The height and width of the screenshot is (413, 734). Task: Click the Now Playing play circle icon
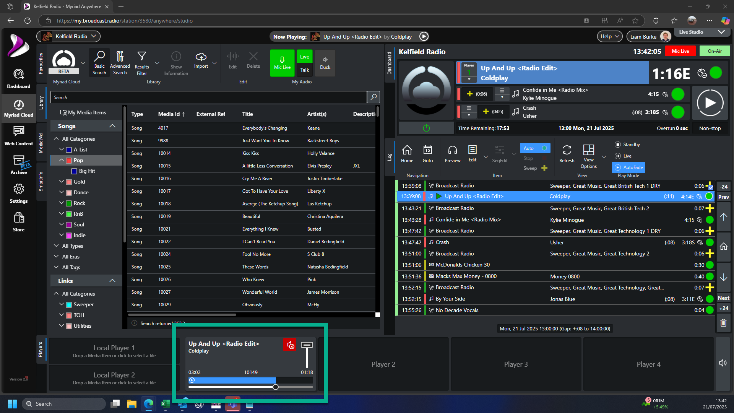pyautogui.click(x=424, y=36)
